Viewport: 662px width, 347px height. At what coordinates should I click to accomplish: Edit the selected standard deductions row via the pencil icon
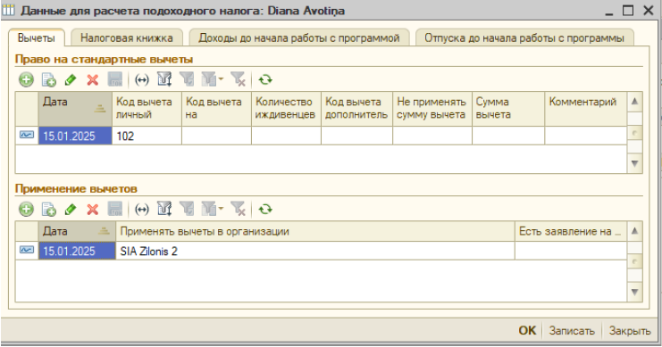pyautogui.click(x=71, y=79)
